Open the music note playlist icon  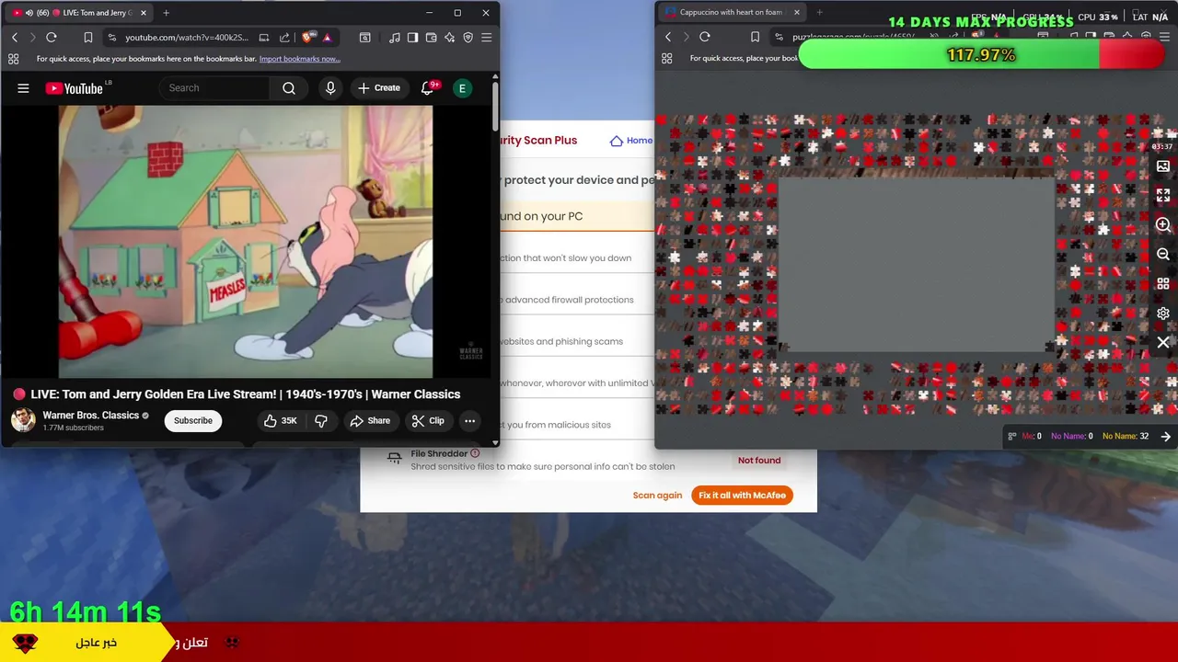tap(395, 38)
